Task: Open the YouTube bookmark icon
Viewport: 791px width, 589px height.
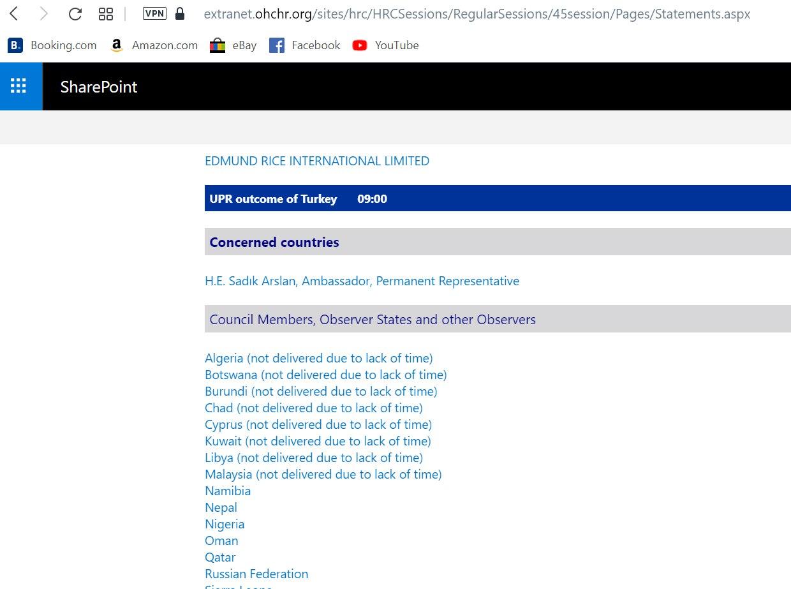Action: click(360, 45)
